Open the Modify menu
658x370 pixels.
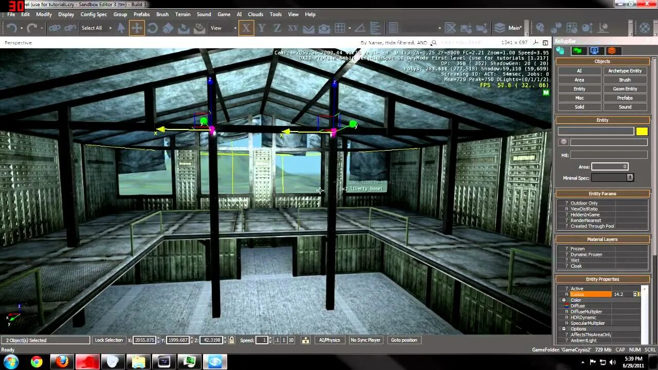pos(44,14)
